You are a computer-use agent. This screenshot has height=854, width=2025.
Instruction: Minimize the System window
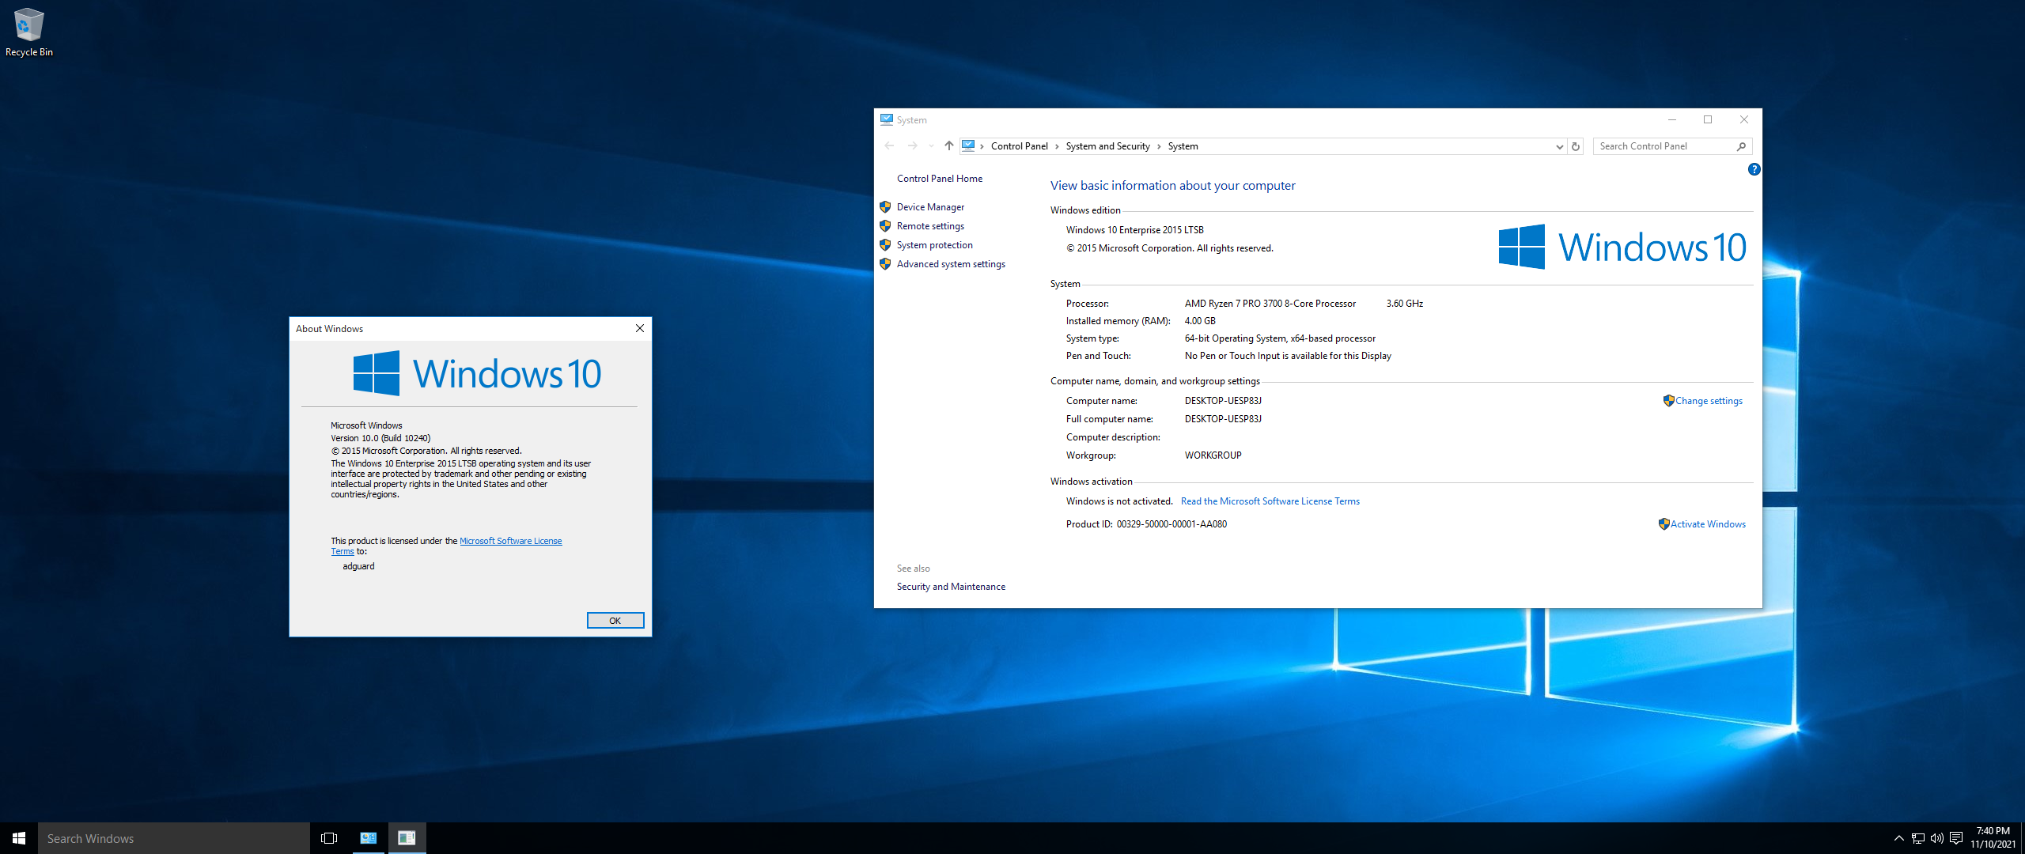(1672, 119)
